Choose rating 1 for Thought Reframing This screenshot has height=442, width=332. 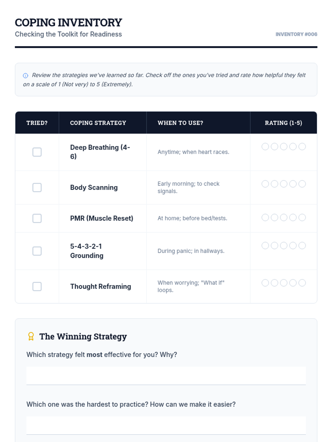click(265, 283)
